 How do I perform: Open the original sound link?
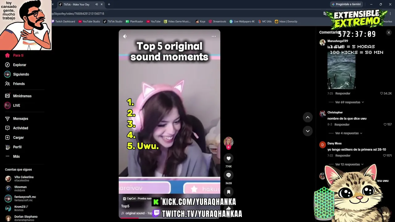click(137, 213)
